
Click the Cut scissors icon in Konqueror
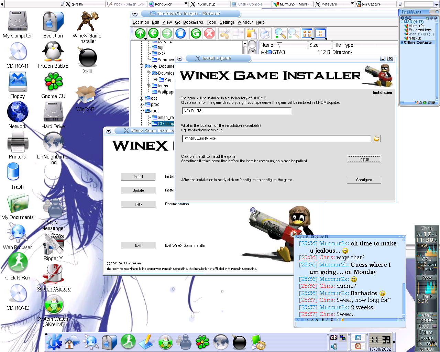coord(224,33)
